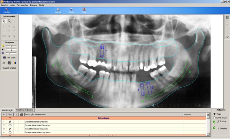The width and height of the screenshot is (230, 139).
Task: Open the Arquivo menu
Action: [x=4, y=5]
